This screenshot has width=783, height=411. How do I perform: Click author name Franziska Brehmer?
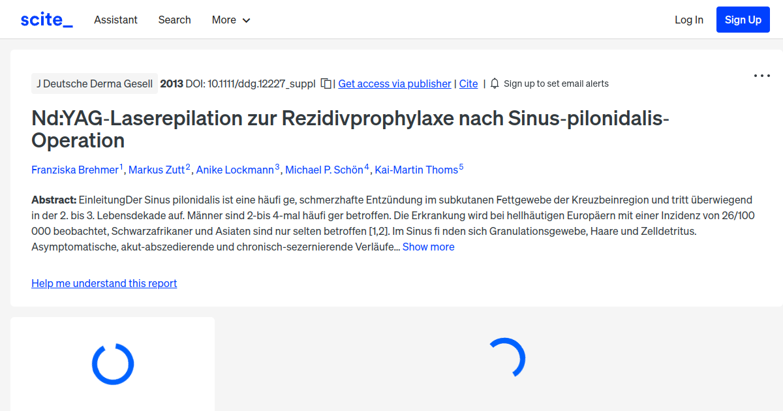tap(75, 170)
